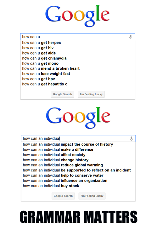
Task: Click the microphone icon in upper search box
Action: (131, 37)
